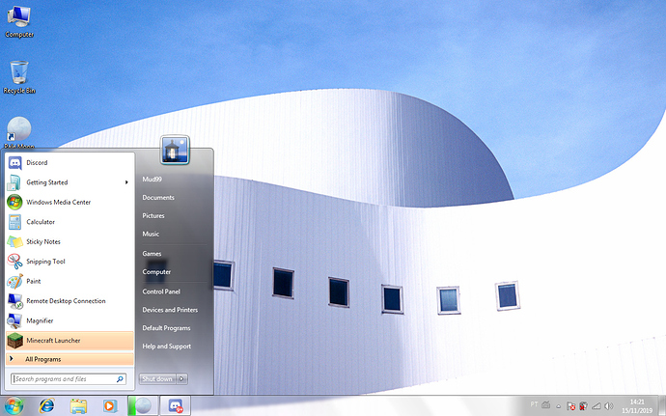Open Sticky Notes
This screenshot has width=666, height=416.
[69, 241]
